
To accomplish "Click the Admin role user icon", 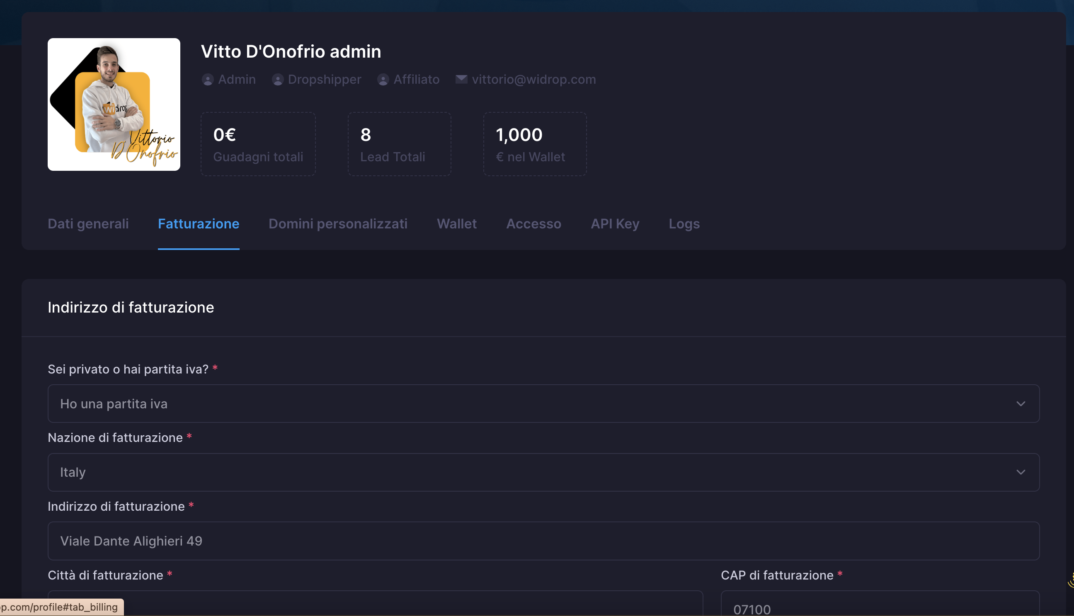I will pyautogui.click(x=207, y=80).
